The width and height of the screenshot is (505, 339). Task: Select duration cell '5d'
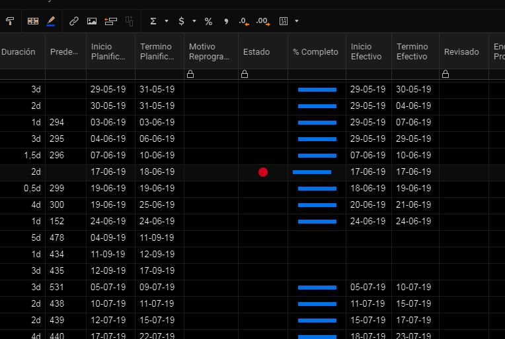22,238
